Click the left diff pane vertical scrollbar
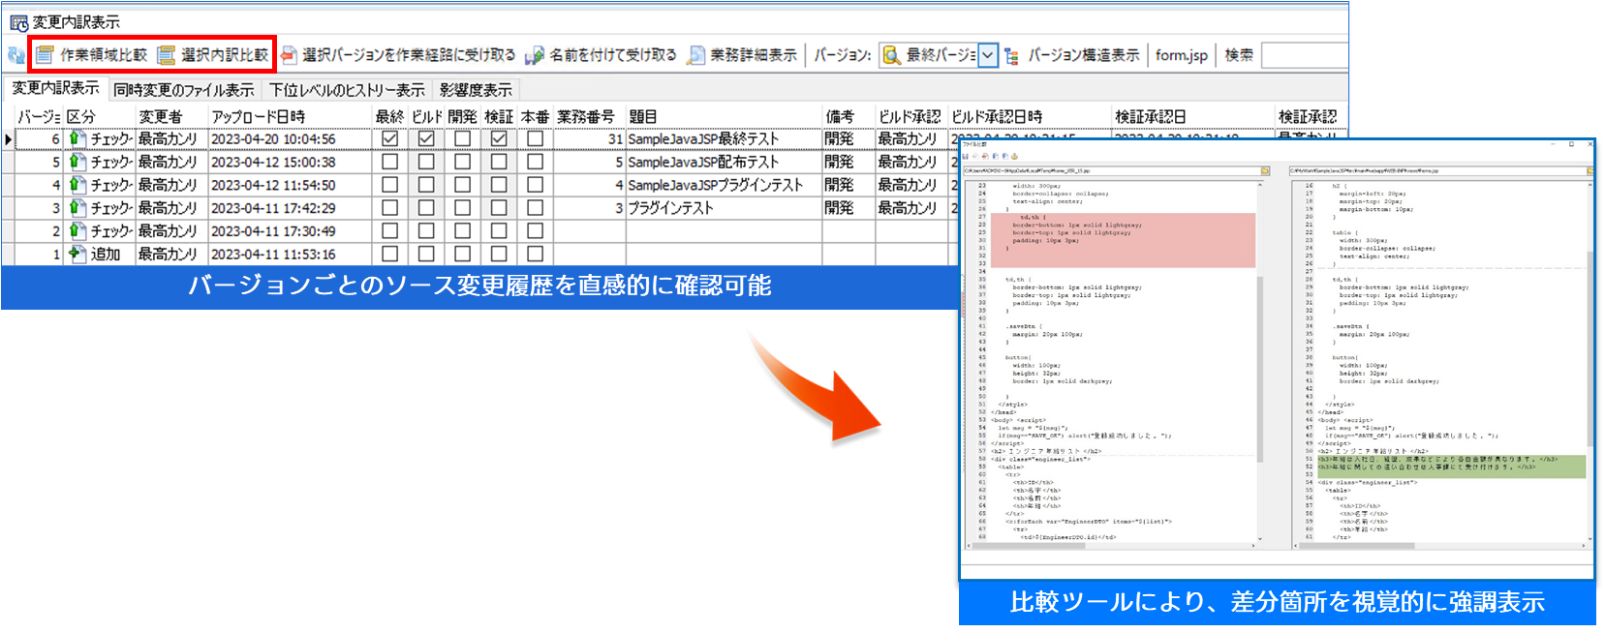This screenshot has width=1605, height=633. pos(1260,368)
